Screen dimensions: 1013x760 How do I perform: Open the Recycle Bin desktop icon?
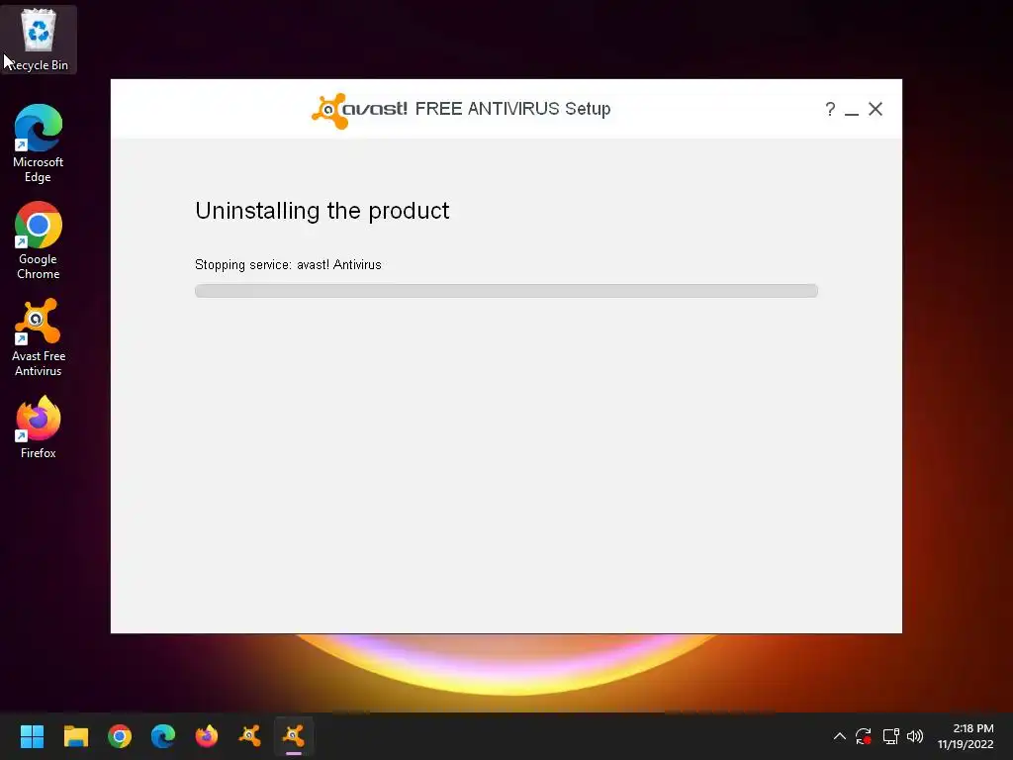[x=39, y=39]
